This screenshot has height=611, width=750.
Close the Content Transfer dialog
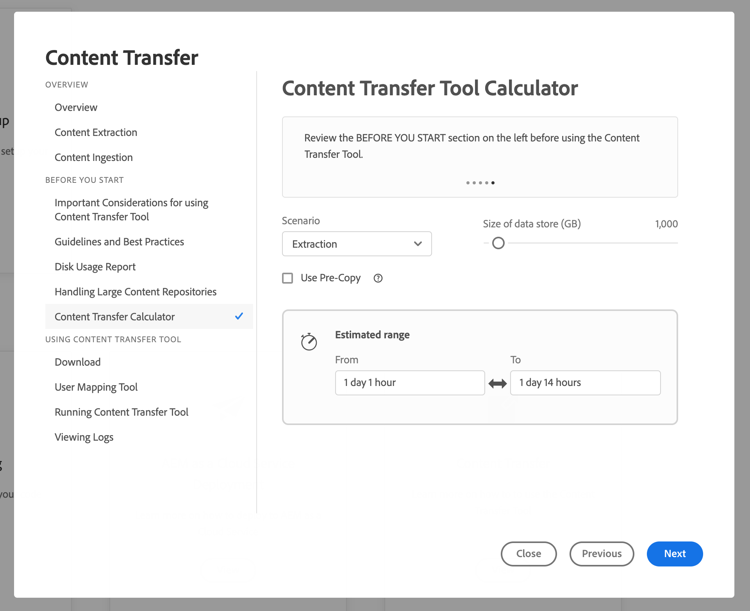point(528,554)
